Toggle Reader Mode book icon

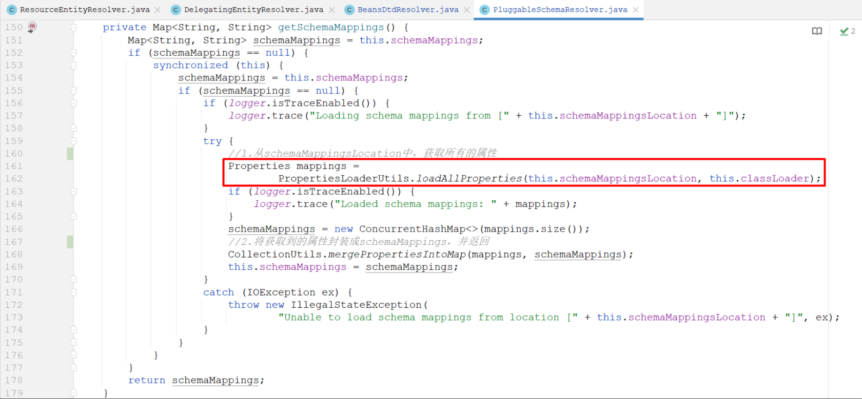[x=817, y=31]
